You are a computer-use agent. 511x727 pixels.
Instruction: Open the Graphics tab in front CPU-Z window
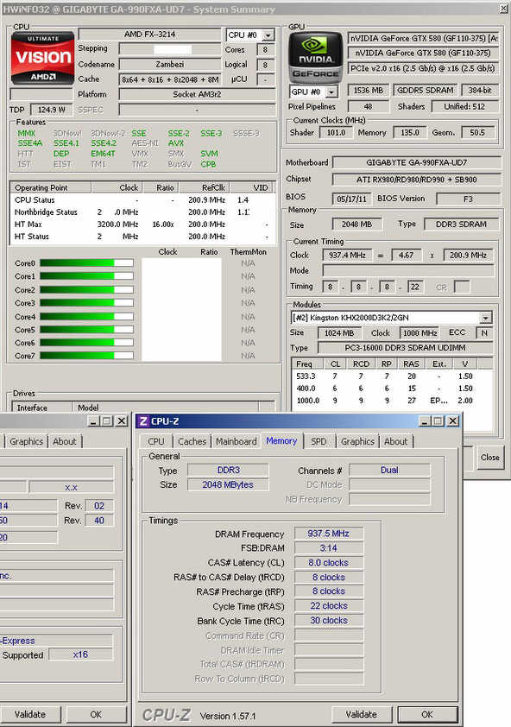(x=357, y=441)
